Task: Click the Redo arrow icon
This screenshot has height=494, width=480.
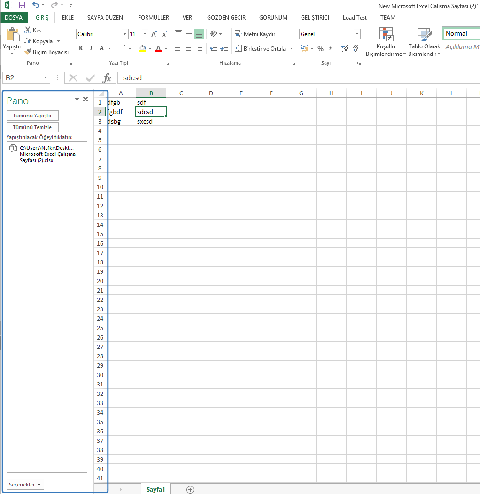Action: click(54, 5)
